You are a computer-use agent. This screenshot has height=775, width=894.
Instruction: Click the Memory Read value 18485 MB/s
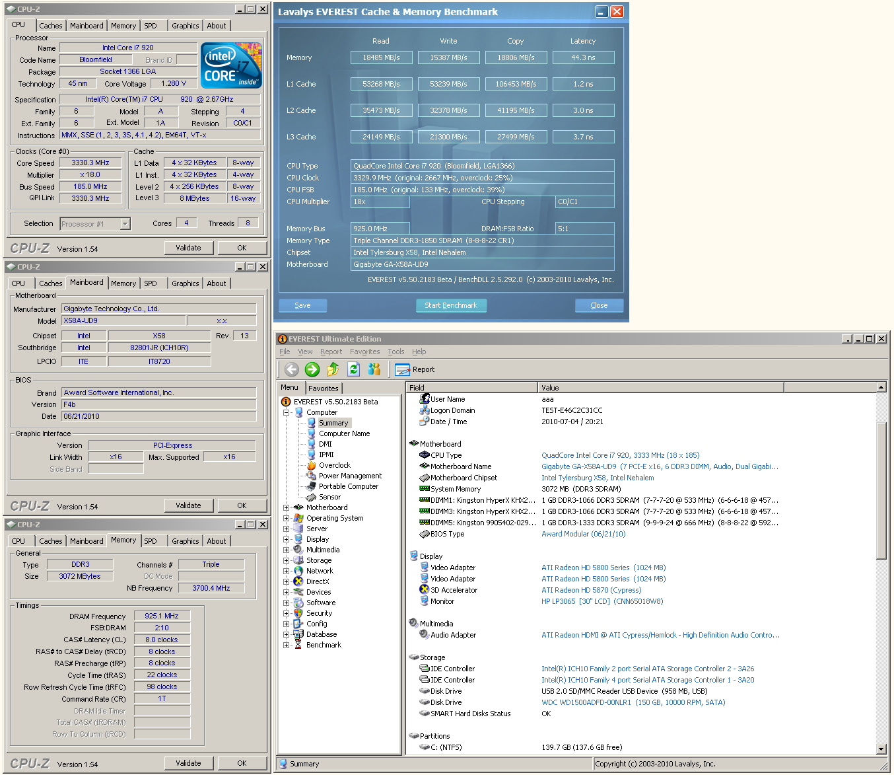coord(381,57)
